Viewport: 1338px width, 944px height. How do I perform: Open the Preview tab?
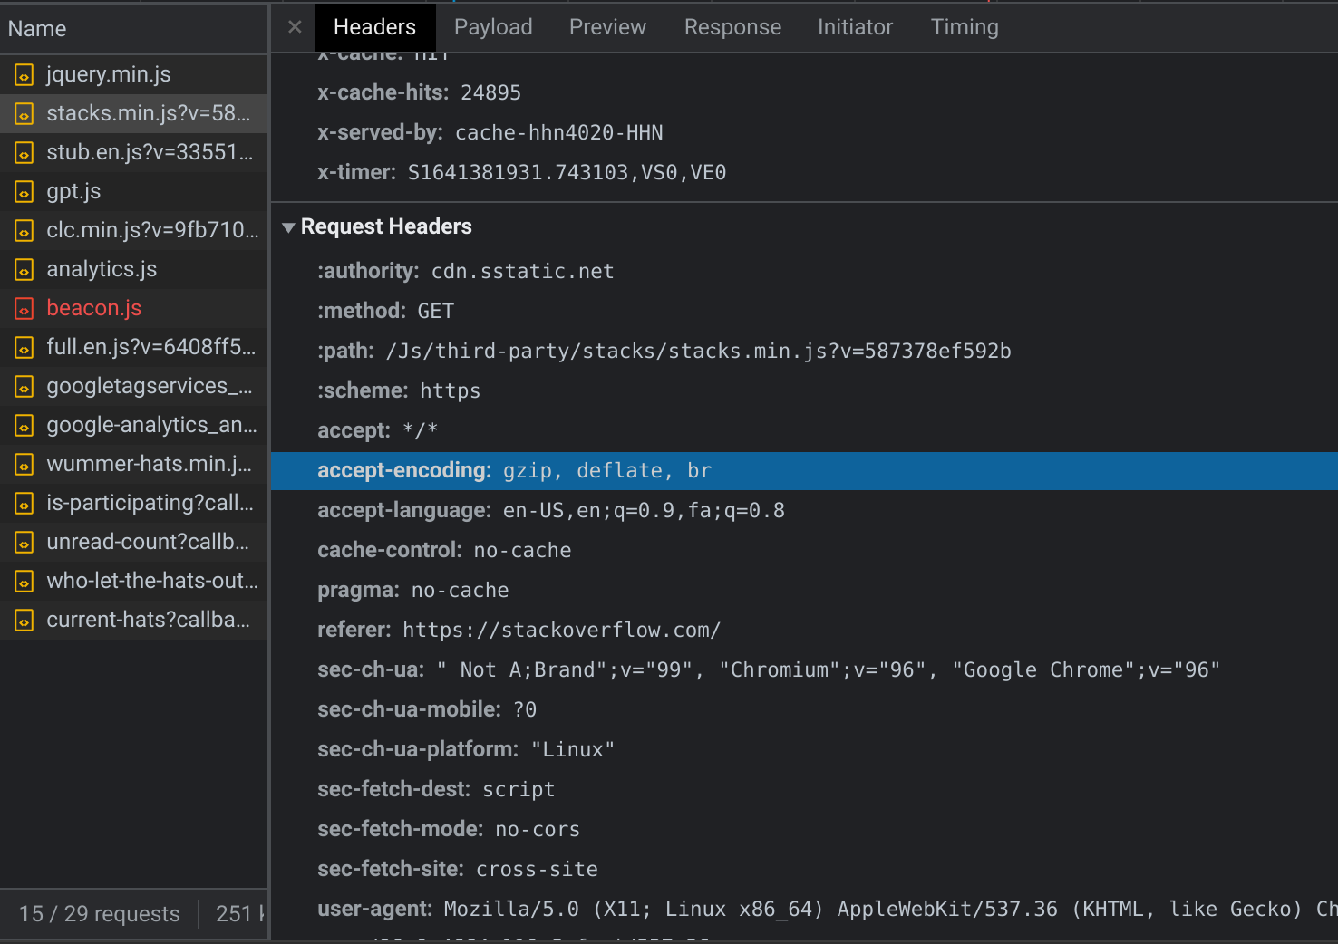[607, 27]
